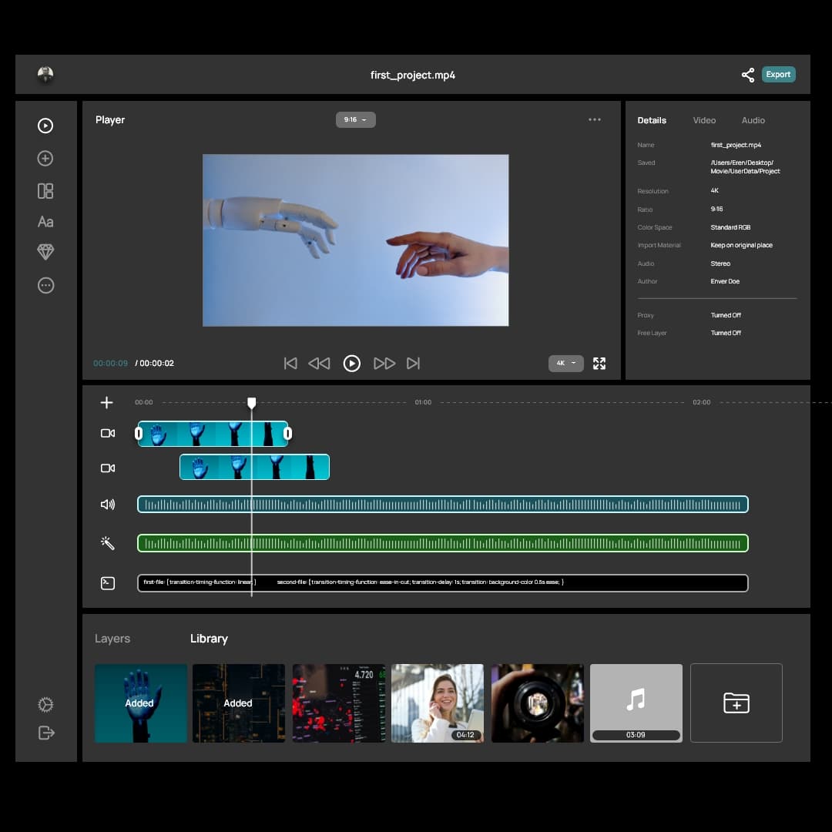Switch to the Audio tab
This screenshot has height=832, width=832.
coord(753,120)
